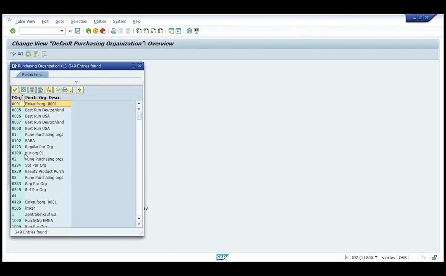
Task: Click the Display/Change toggle pencil icon
Action: point(13,54)
